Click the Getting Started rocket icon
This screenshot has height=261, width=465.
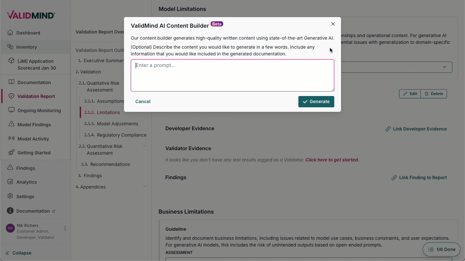pos(12,152)
